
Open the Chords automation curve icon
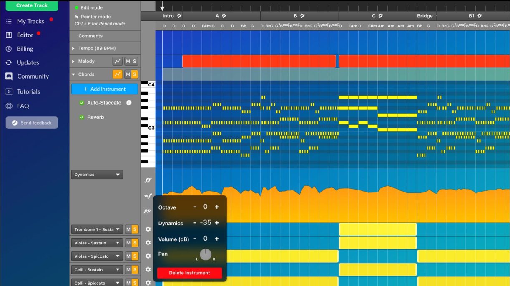[x=117, y=74]
